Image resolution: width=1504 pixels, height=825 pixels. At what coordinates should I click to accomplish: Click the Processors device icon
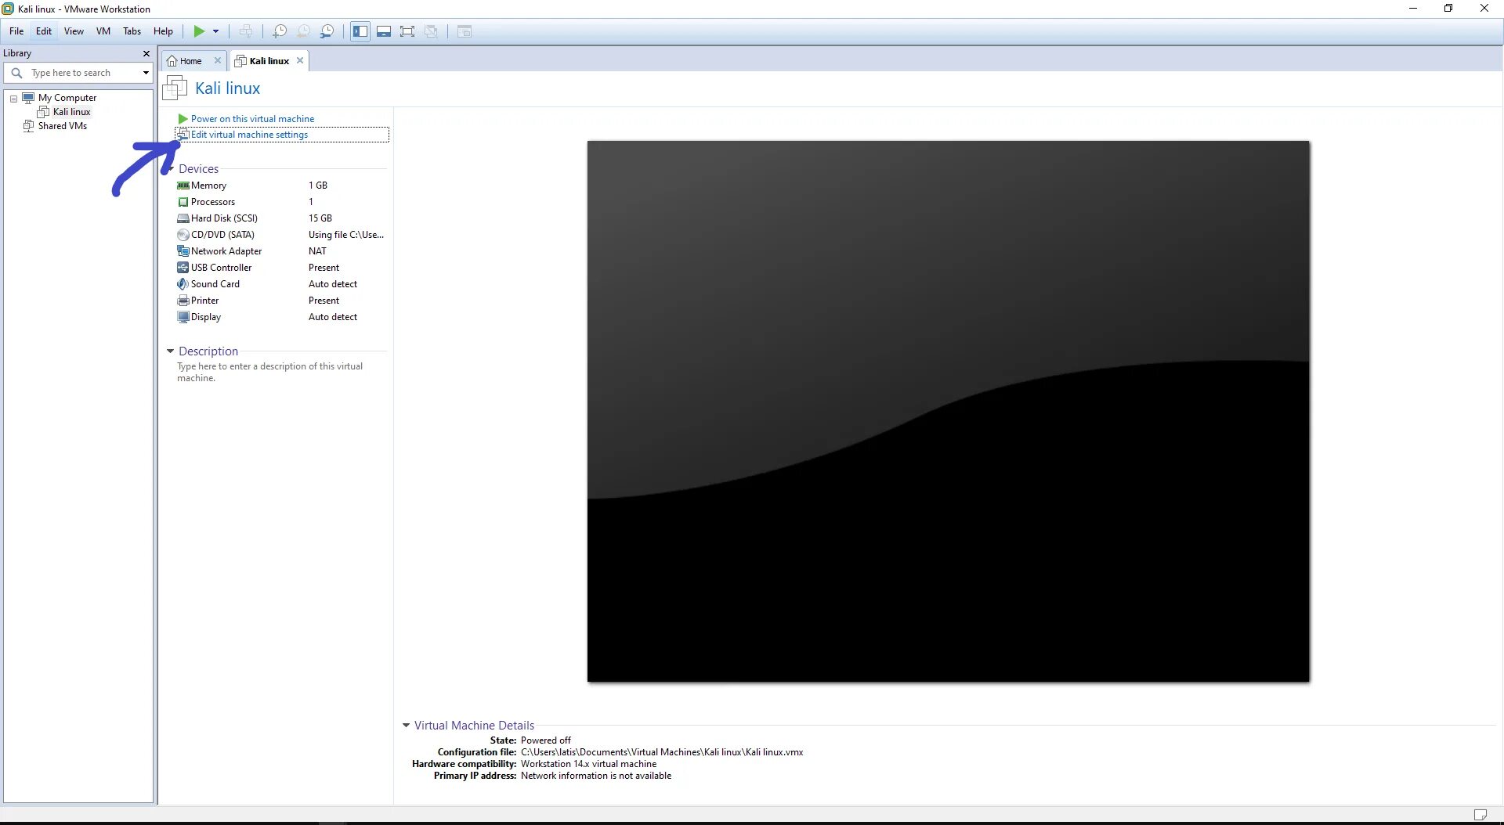pos(183,202)
